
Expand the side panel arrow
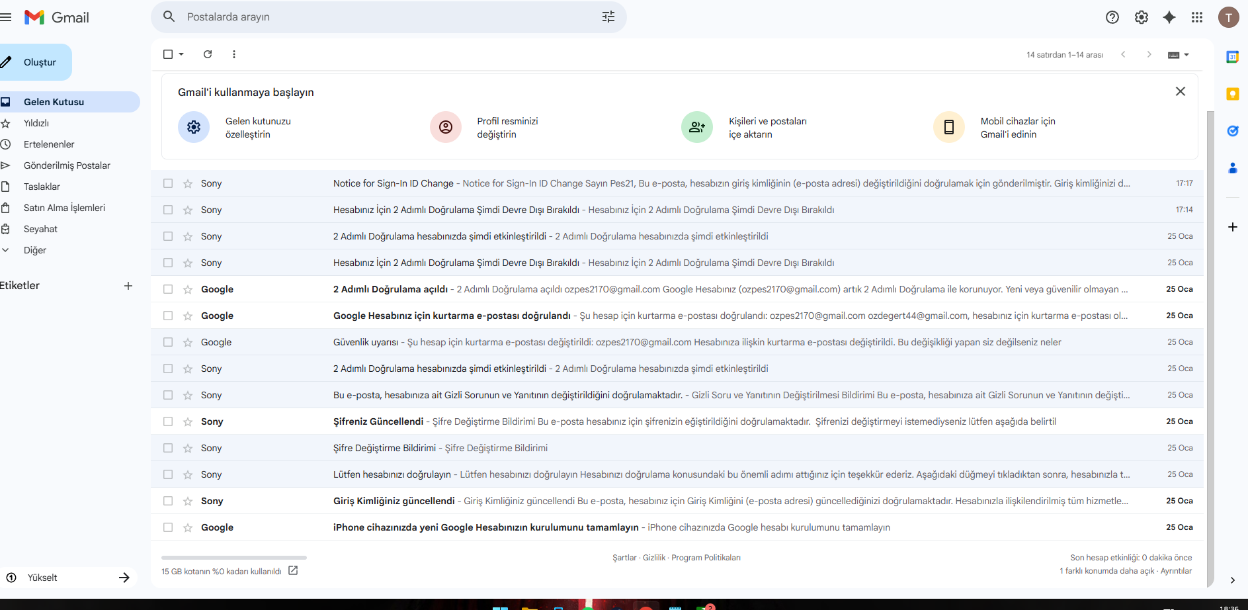[x=1233, y=580]
